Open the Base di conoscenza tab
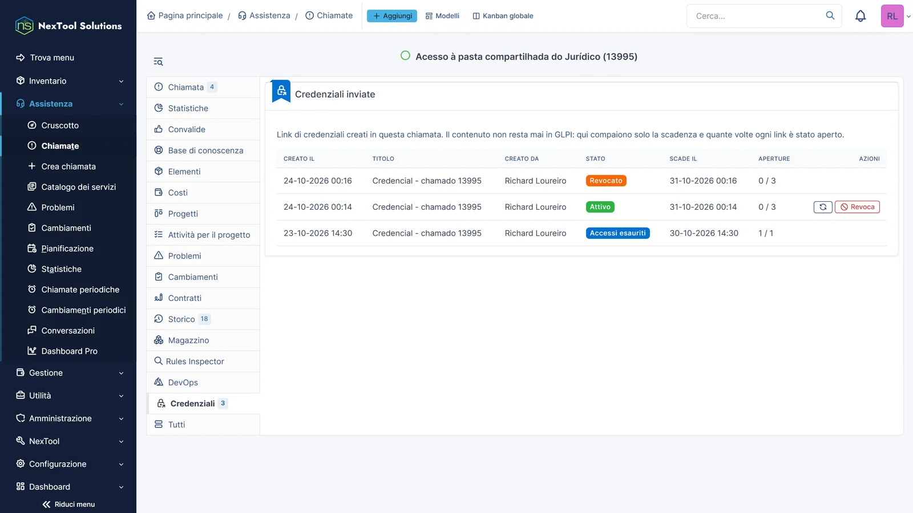The height and width of the screenshot is (513, 913). click(203, 150)
